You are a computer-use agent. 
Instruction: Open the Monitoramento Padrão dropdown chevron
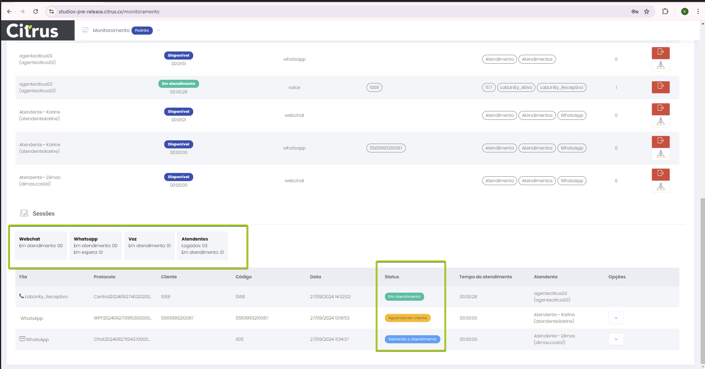[158, 30]
